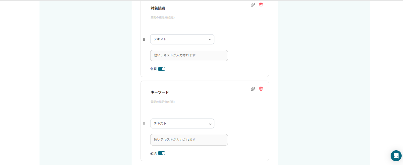Open テキスト type dropdown under キーワード

(182, 124)
